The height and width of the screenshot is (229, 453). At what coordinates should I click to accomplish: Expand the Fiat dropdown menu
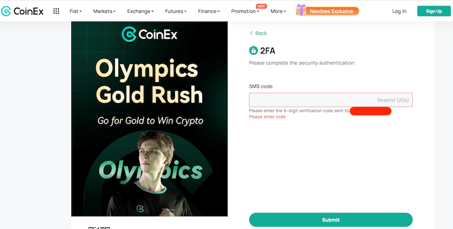[75, 11]
